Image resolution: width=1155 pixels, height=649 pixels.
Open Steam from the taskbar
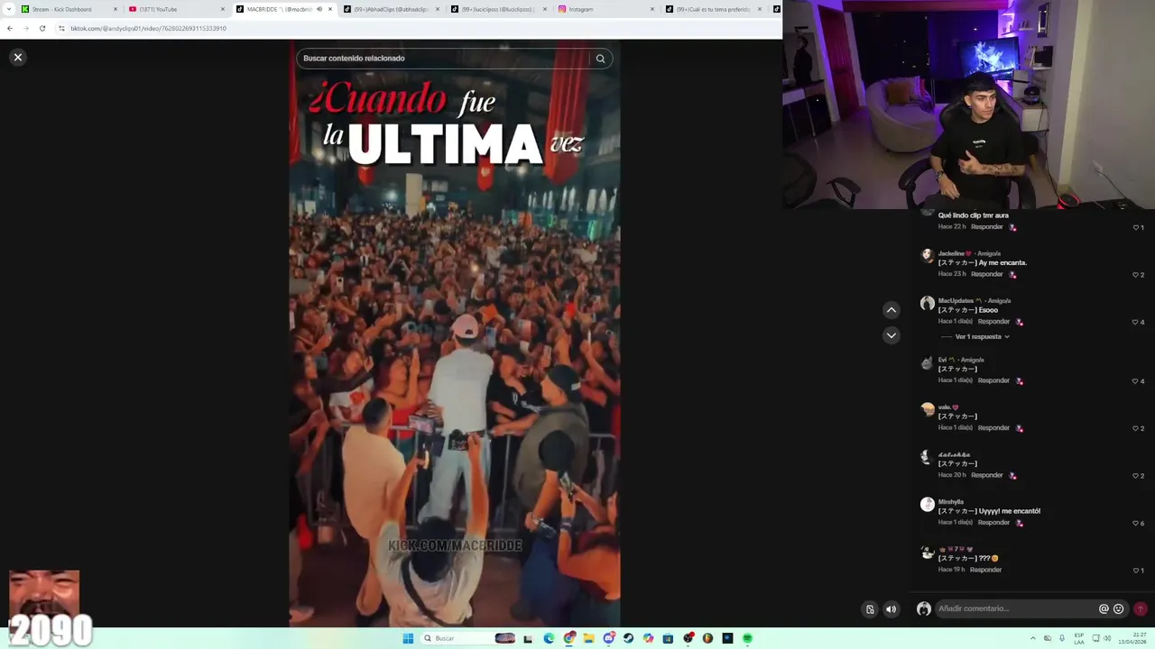point(628,638)
